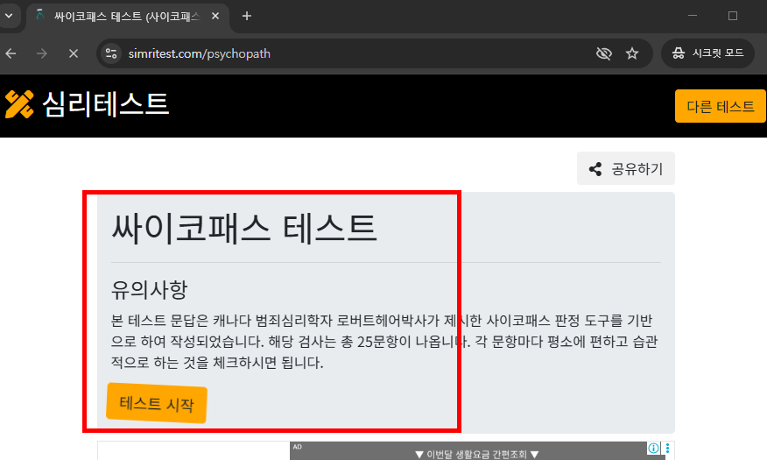Open a new browser tab

(x=247, y=16)
